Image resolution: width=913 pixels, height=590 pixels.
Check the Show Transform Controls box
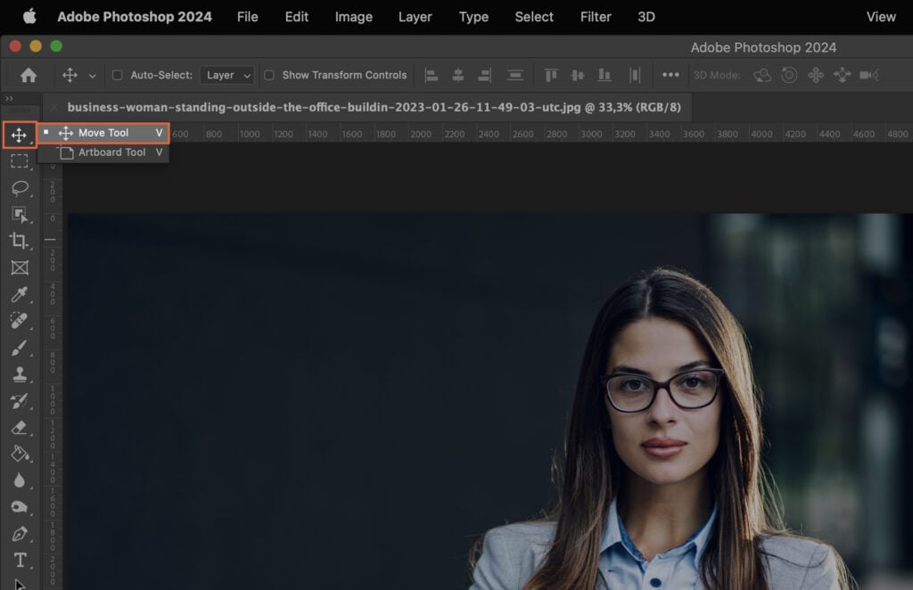click(268, 75)
